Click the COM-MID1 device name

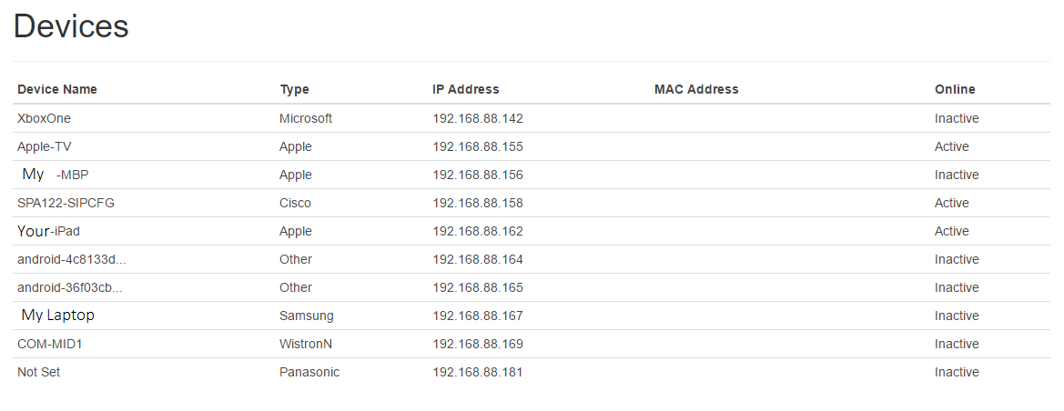pyautogui.click(x=49, y=344)
